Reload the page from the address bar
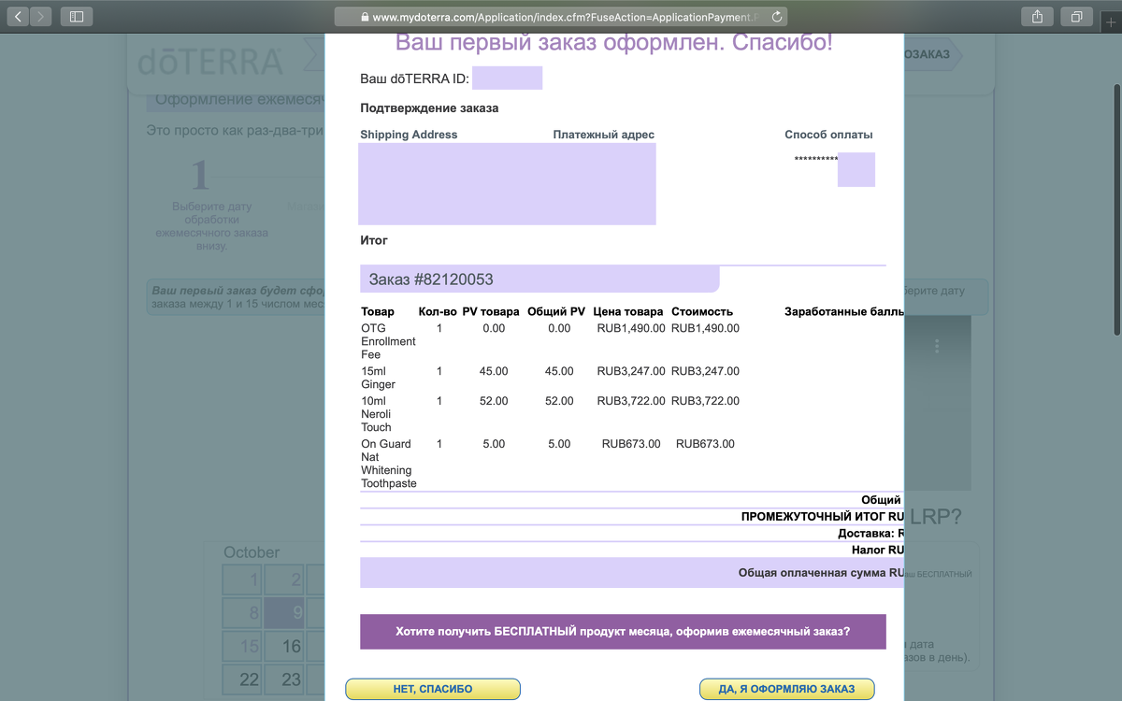This screenshot has width=1122, height=701. point(777,17)
